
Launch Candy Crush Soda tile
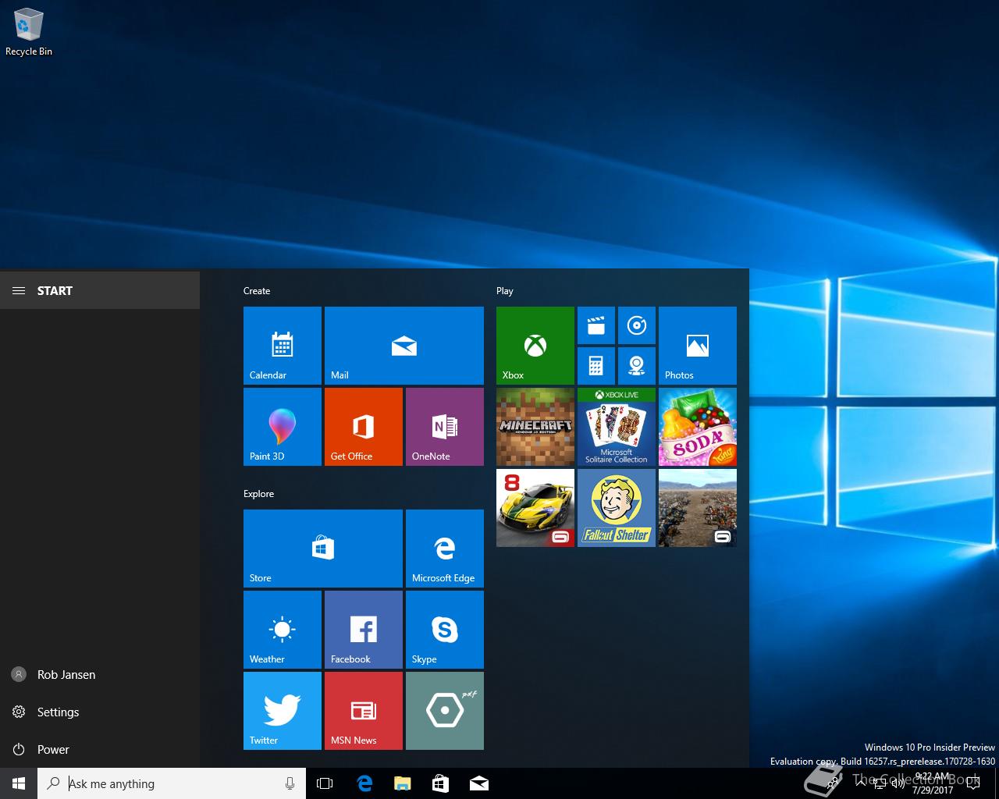point(698,427)
